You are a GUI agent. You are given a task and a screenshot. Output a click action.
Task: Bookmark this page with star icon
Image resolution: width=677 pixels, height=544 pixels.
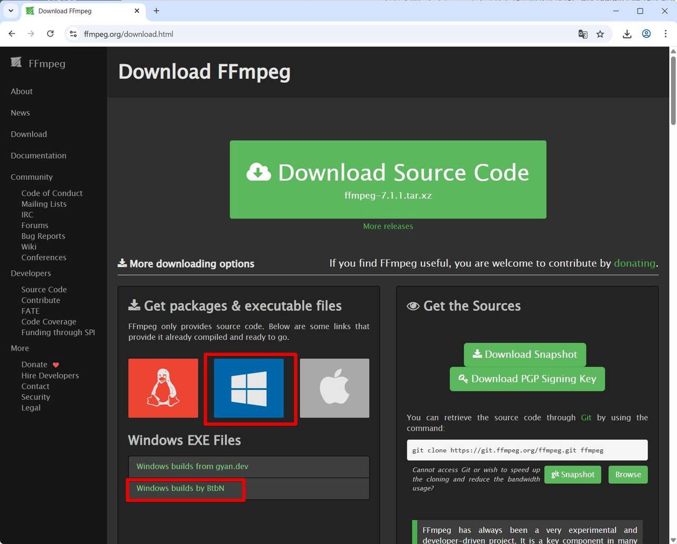[x=600, y=34]
